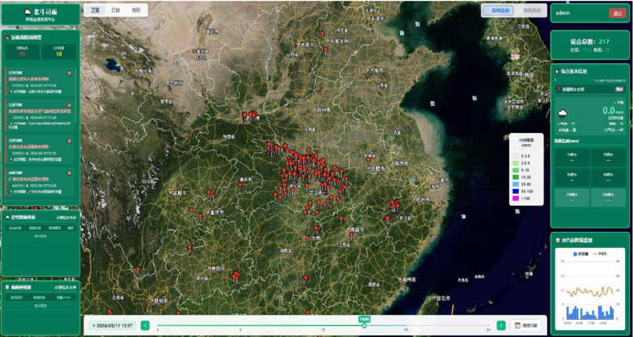Click the step-back arrow on timeline
Viewport: 633px width, 337px height.
[x=146, y=325]
